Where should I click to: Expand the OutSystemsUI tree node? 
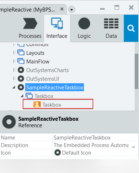pyautogui.click(x=14, y=79)
